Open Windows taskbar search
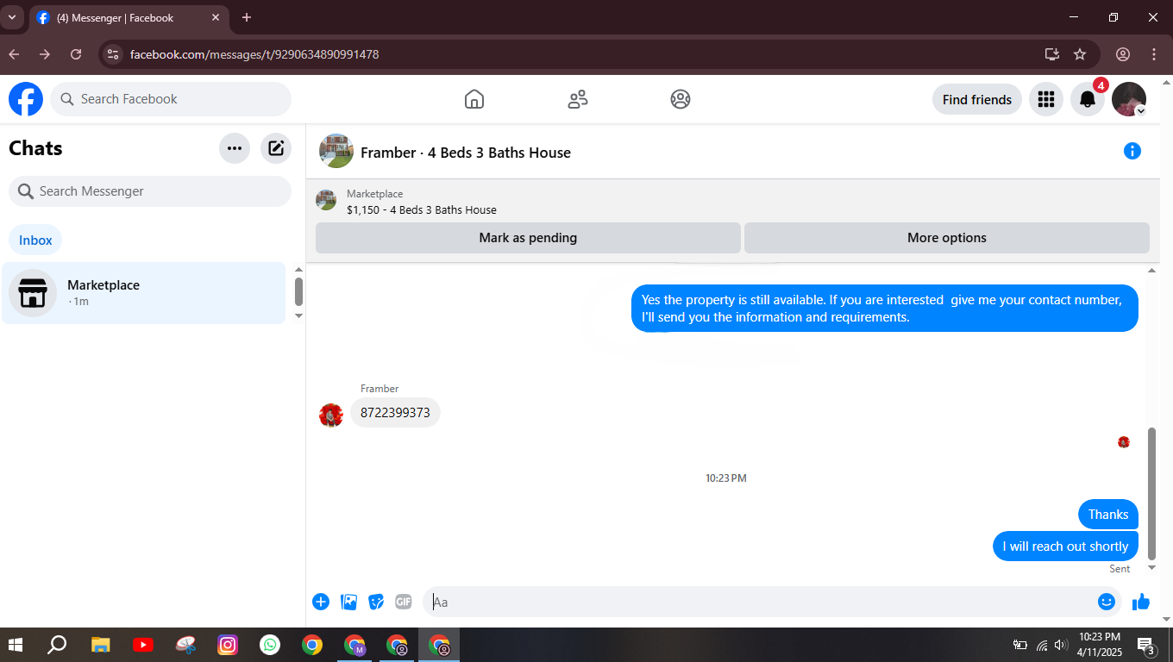Viewport: 1173px width, 662px height. point(57,645)
